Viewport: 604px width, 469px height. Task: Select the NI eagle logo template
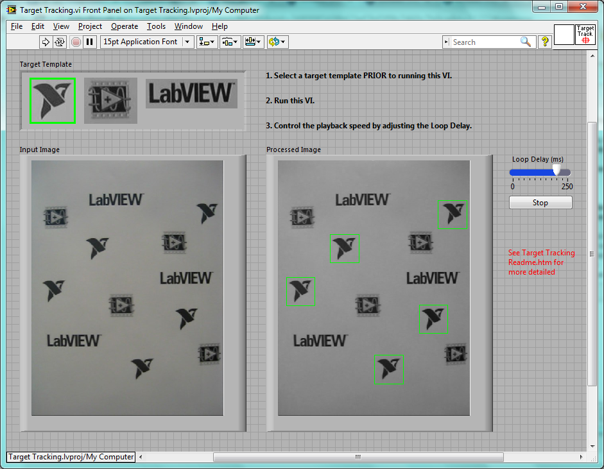coord(53,101)
